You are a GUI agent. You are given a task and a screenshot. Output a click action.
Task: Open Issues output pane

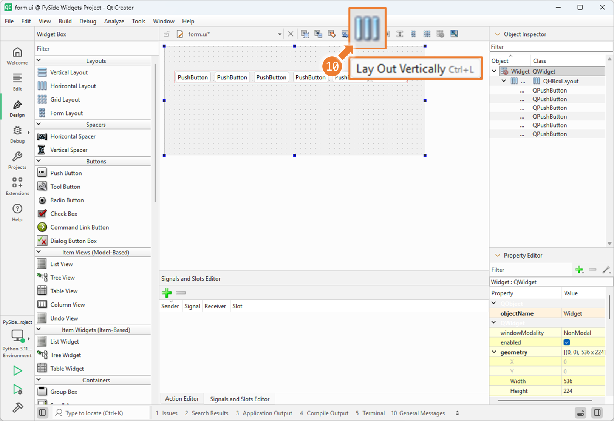pyautogui.click(x=167, y=413)
